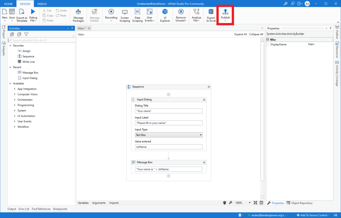Screen dimensions: 341x218
Task: Collapse the Input Dialog activity
Action: (204, 100)
